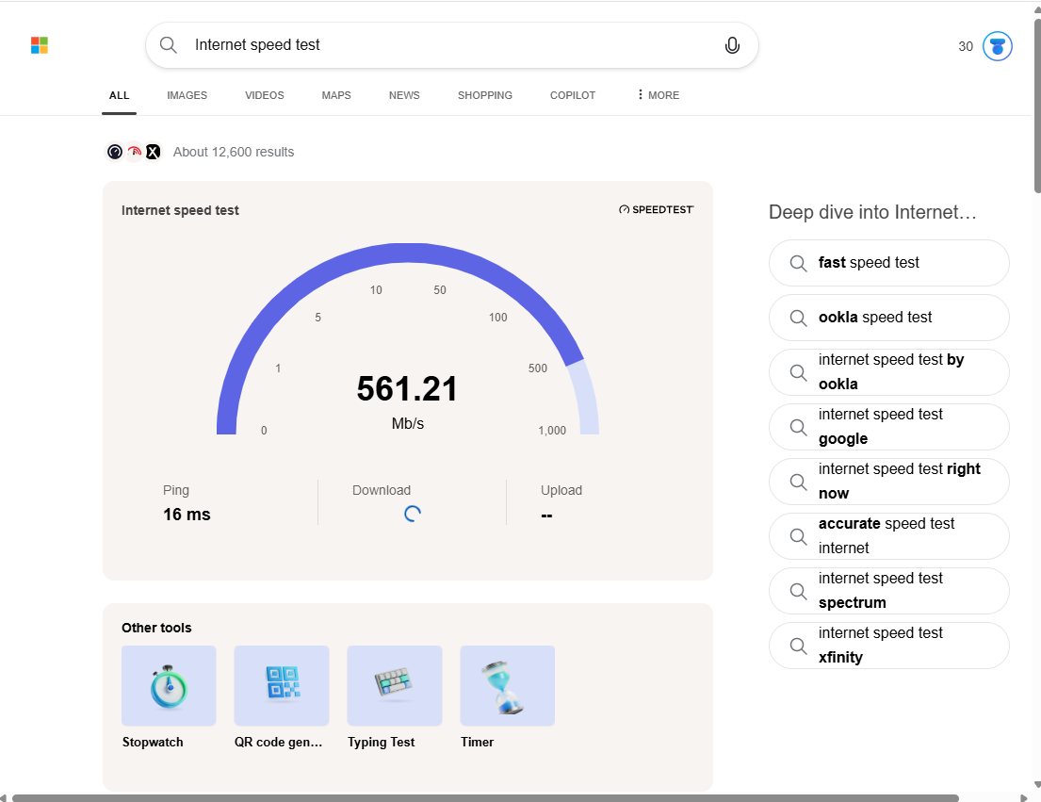Image resolution: width=1041 pixels, height=802 pixels.
Task: Click the Microsoft Bing logo
Action: click(40, 45)
